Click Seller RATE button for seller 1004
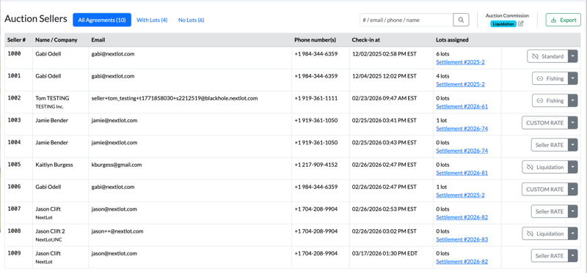Screen dimensions: 587x273 pos(550,144)
